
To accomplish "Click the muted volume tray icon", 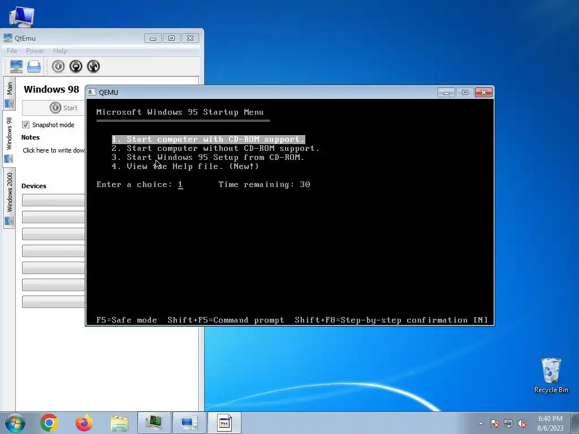I will tap(522, 423).
